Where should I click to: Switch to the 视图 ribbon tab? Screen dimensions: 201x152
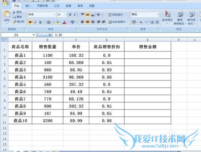click(x=92, y=6)
